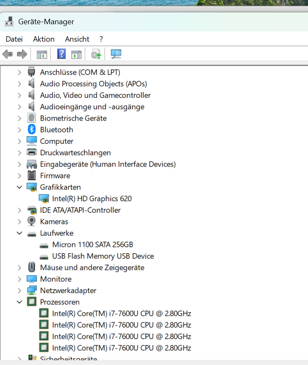Select the last i7-7600U processor entry
Viewport: 308px width, 365px height.
tap(121, 348)
